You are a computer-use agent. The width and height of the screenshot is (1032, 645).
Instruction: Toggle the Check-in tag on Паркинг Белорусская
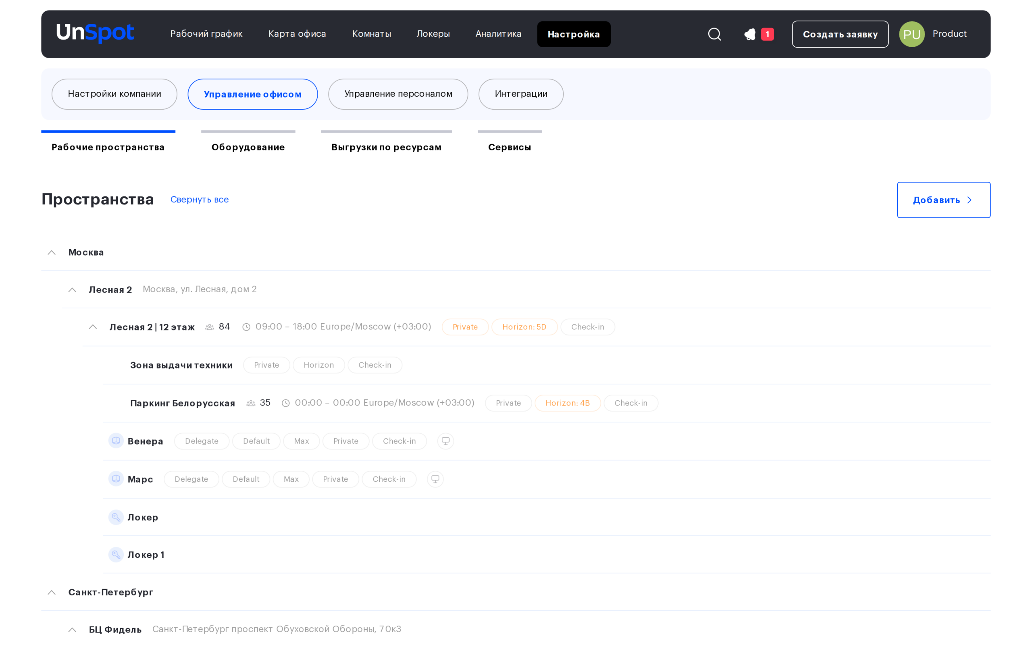pos(631,403)
